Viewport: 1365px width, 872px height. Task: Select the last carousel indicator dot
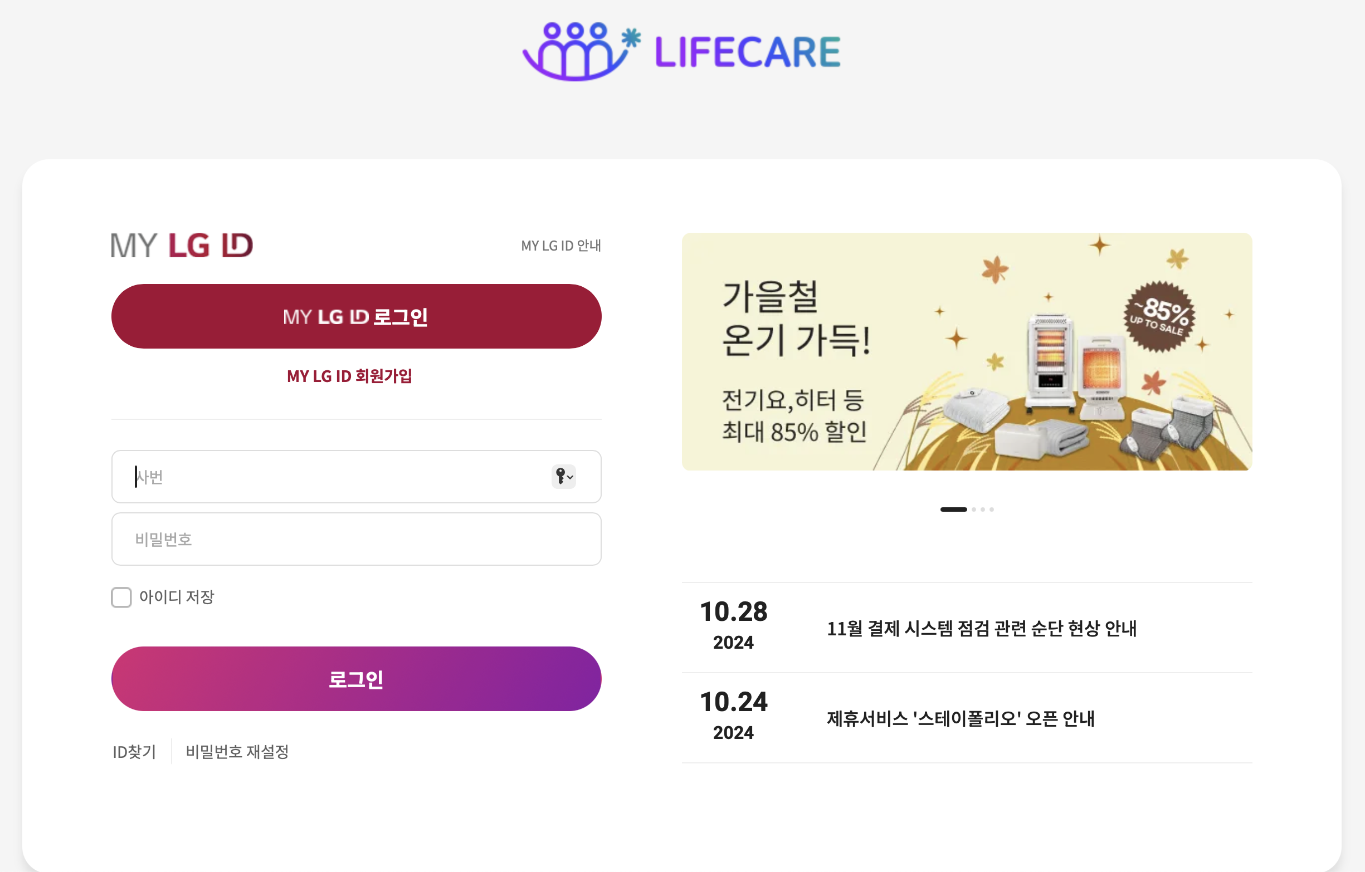coord(992,510)
